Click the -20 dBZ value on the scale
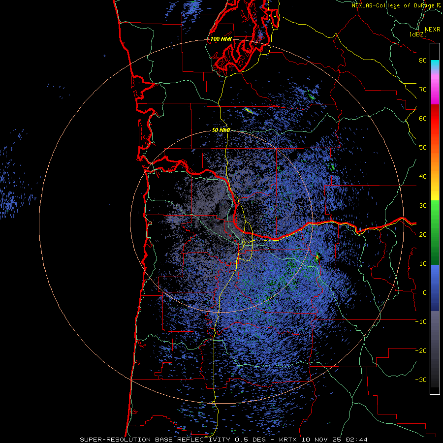The width and height of the screenshot is (443, 443). pyautogui.click(x=421, y=351)
